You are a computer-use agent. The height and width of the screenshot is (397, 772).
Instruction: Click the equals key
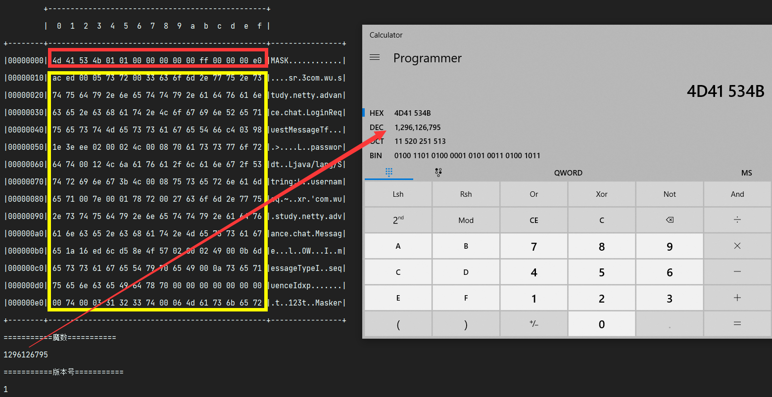737,324
